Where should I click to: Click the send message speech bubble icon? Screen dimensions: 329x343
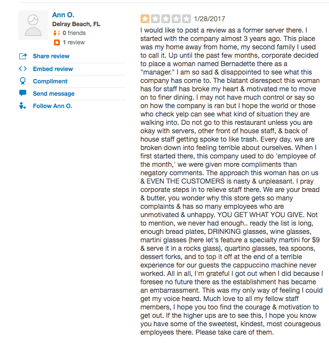[23, 93]
